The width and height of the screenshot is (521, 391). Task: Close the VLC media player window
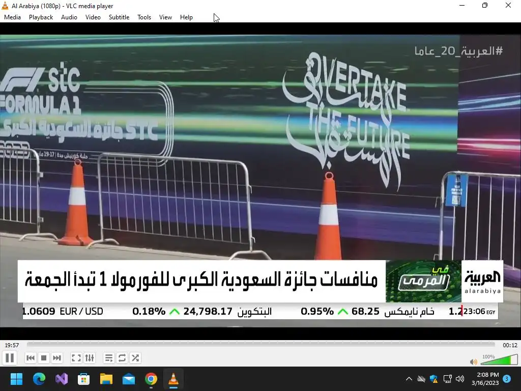pyautogui.click(x=508, y=5)
